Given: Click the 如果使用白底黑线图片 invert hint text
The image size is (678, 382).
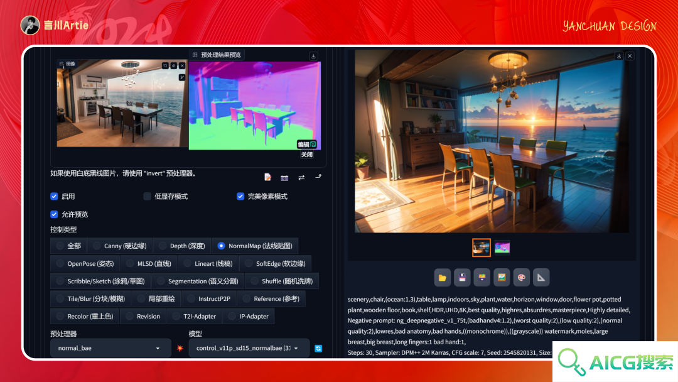Looking at the screenshot, I should coord(124,173).
